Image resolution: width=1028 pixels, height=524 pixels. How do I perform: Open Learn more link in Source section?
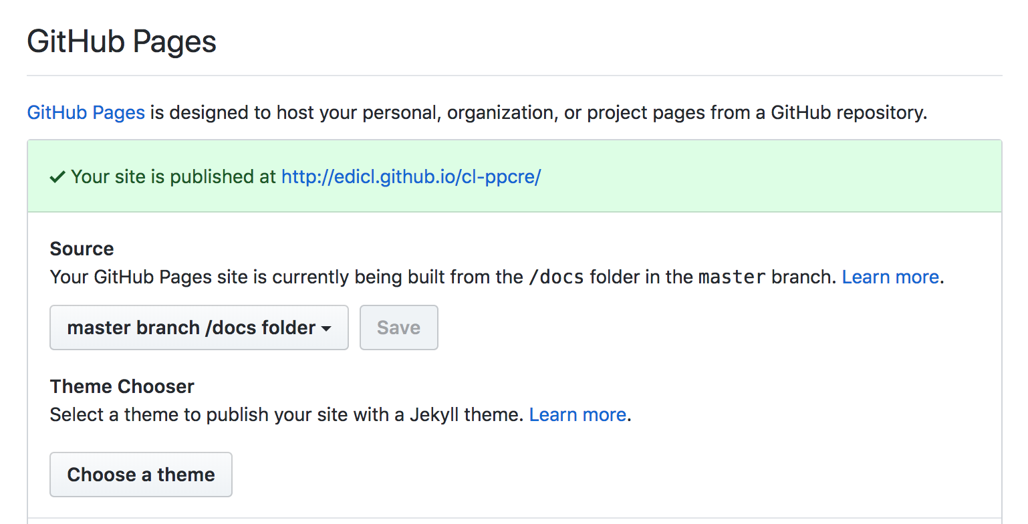click(890, 277)
